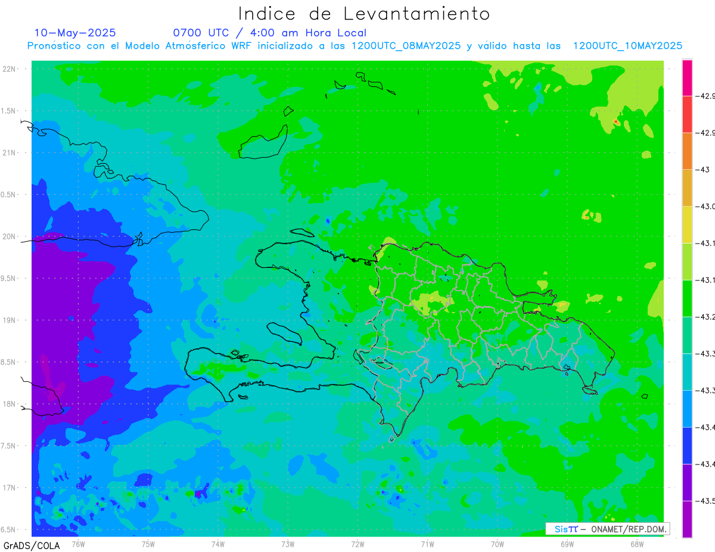This screenshot has width=715, height=552.
Task: Click the pure green legend swatch
Action: (x=687, y=298)
